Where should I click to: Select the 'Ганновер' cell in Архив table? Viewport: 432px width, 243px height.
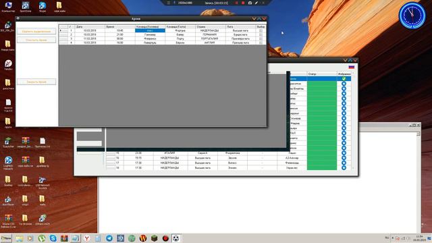tap(150, 34)
